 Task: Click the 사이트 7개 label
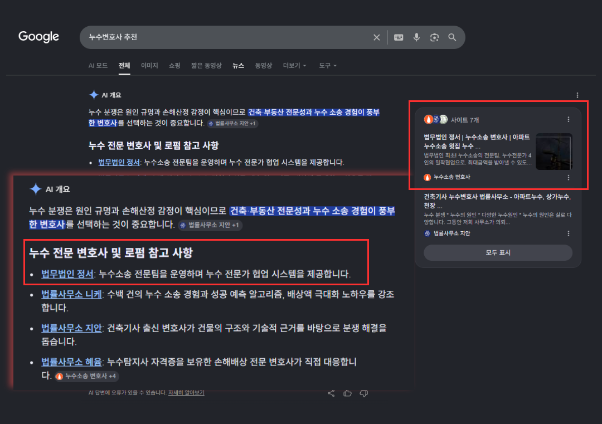[x=464, y=120]
